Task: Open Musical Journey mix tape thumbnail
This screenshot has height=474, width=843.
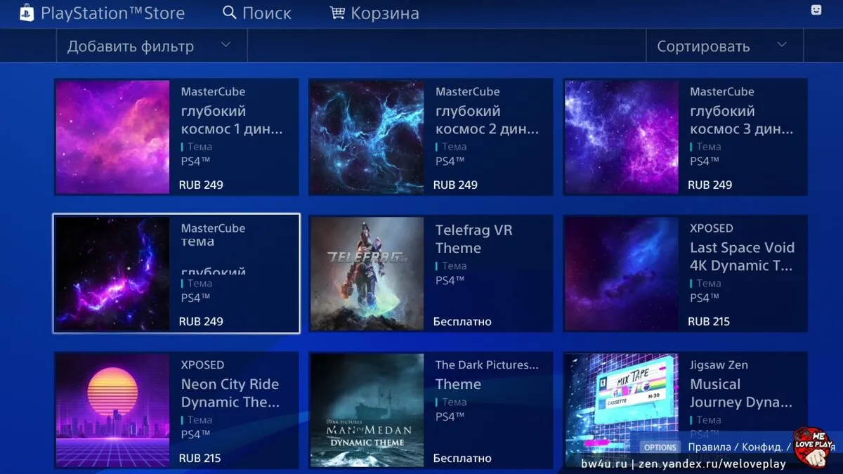Action: point(622,410)
